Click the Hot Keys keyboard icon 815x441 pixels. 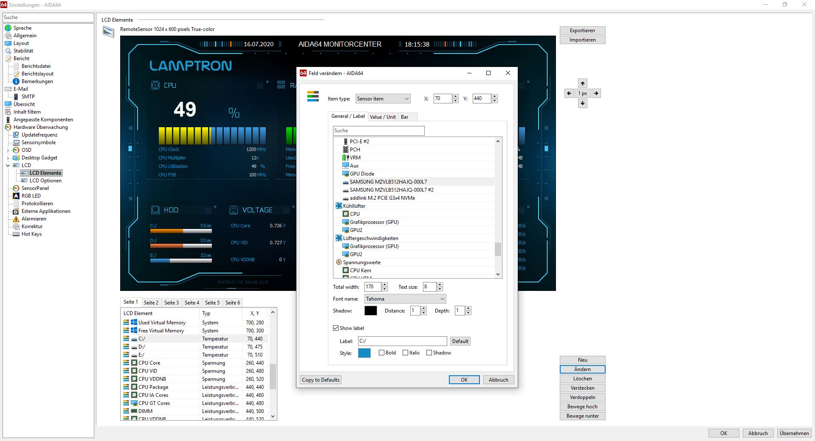16,234
